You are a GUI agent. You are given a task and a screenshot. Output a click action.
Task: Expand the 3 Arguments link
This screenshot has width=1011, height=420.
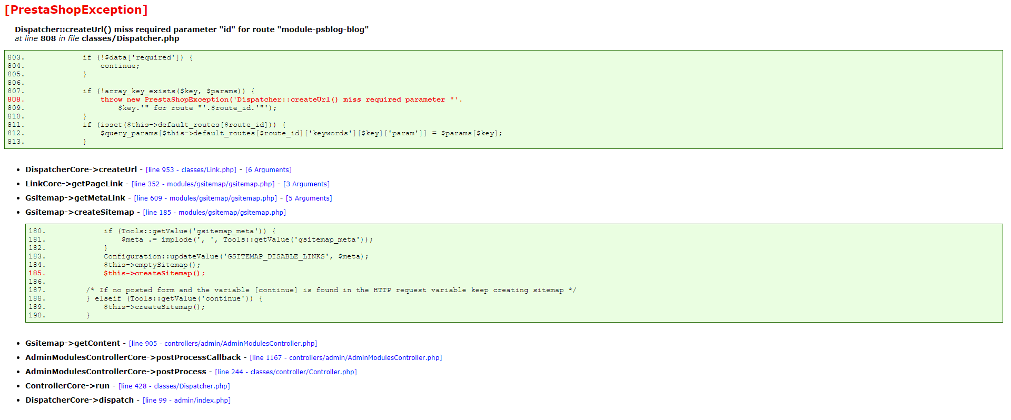(306, 184)
